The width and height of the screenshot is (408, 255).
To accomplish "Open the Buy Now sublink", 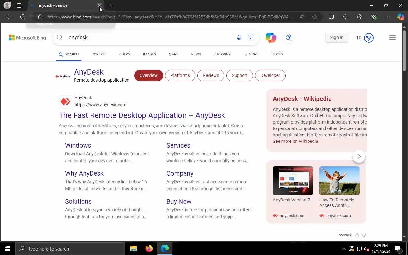I will pos(179,201).
